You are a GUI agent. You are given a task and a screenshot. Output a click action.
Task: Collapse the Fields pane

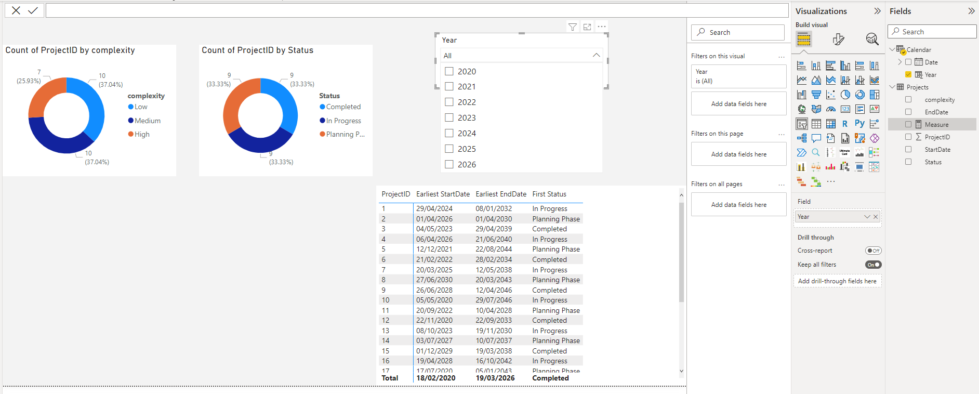[971, 11]
